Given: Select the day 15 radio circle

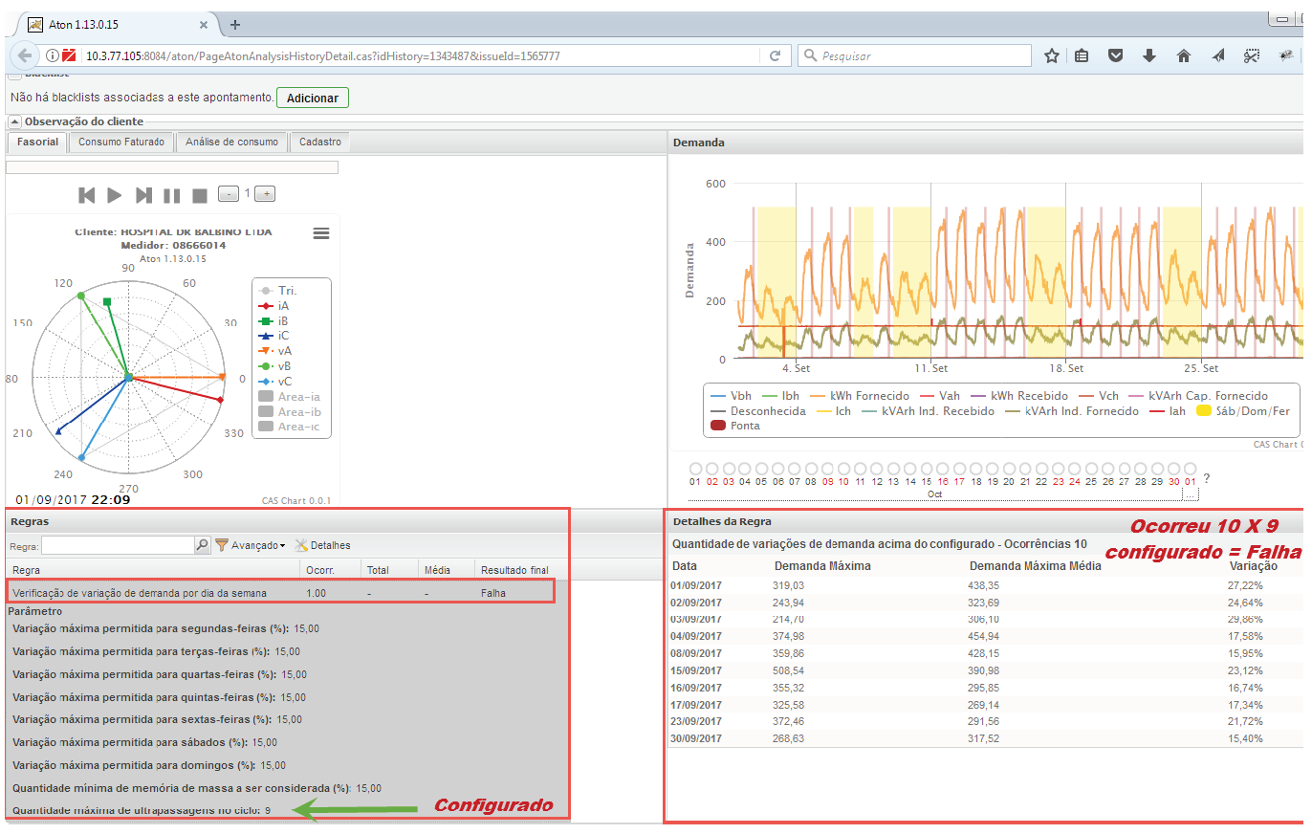Looking at the screenshot, I should point(927,469).
